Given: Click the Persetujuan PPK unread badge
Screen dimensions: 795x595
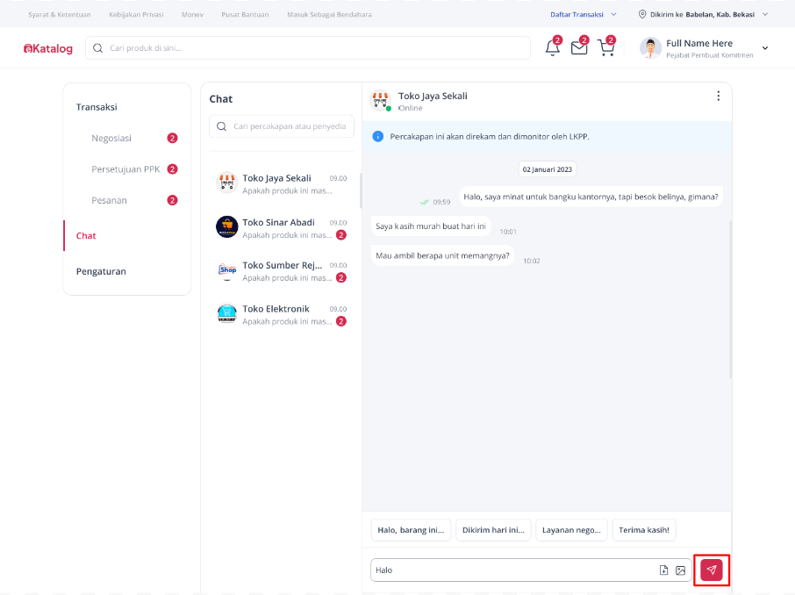Looking at the screenshot, I should [172, 168].
